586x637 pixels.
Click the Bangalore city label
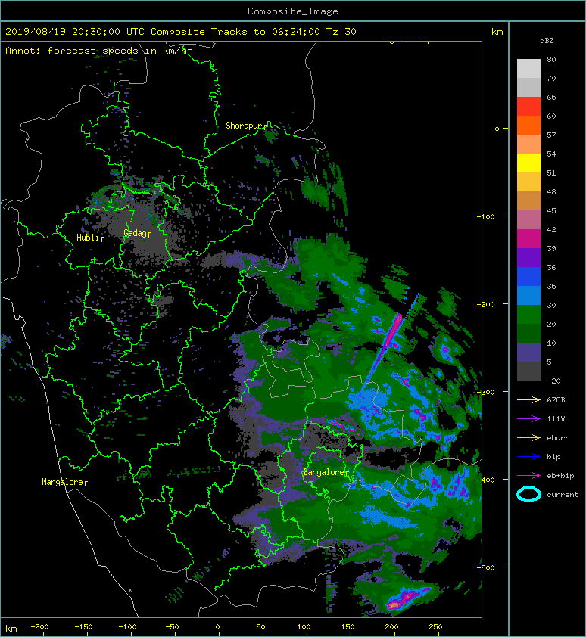point(324,472)
